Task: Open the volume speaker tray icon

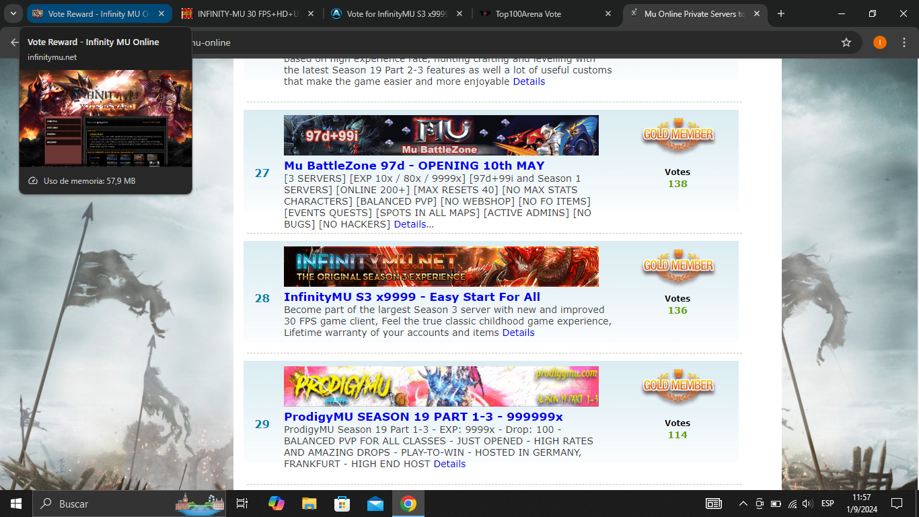Action: [807, 504]
